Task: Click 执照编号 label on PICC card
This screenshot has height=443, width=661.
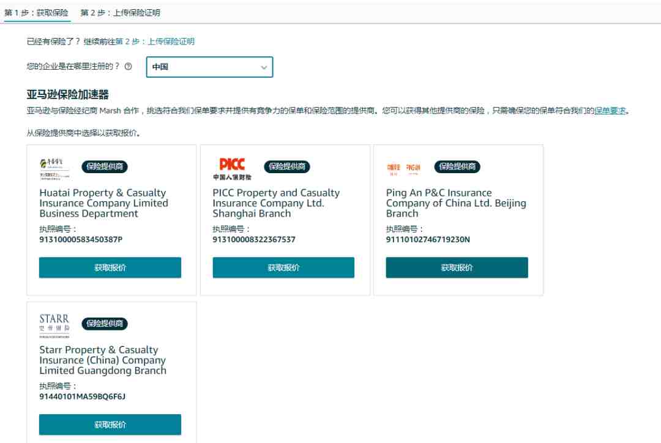Action: point(231,229)
